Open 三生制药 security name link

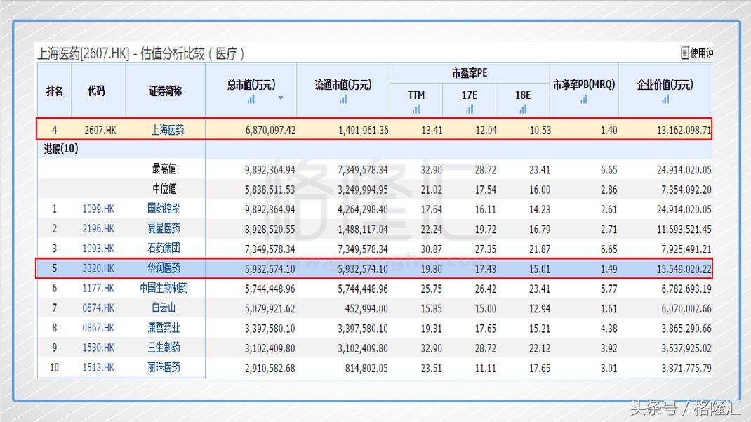164,348
